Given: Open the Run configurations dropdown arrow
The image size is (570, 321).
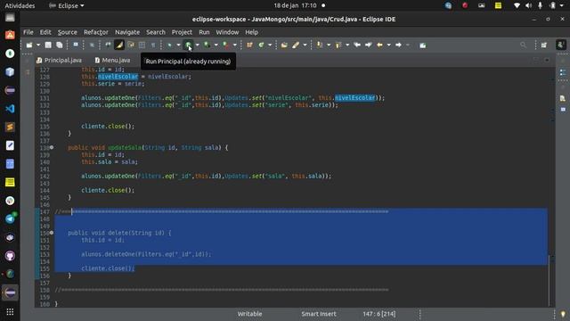Looking at the screenshot, I should click(198, 45).
